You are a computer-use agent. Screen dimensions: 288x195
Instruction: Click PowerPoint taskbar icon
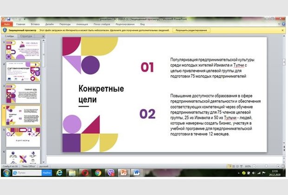124,173
